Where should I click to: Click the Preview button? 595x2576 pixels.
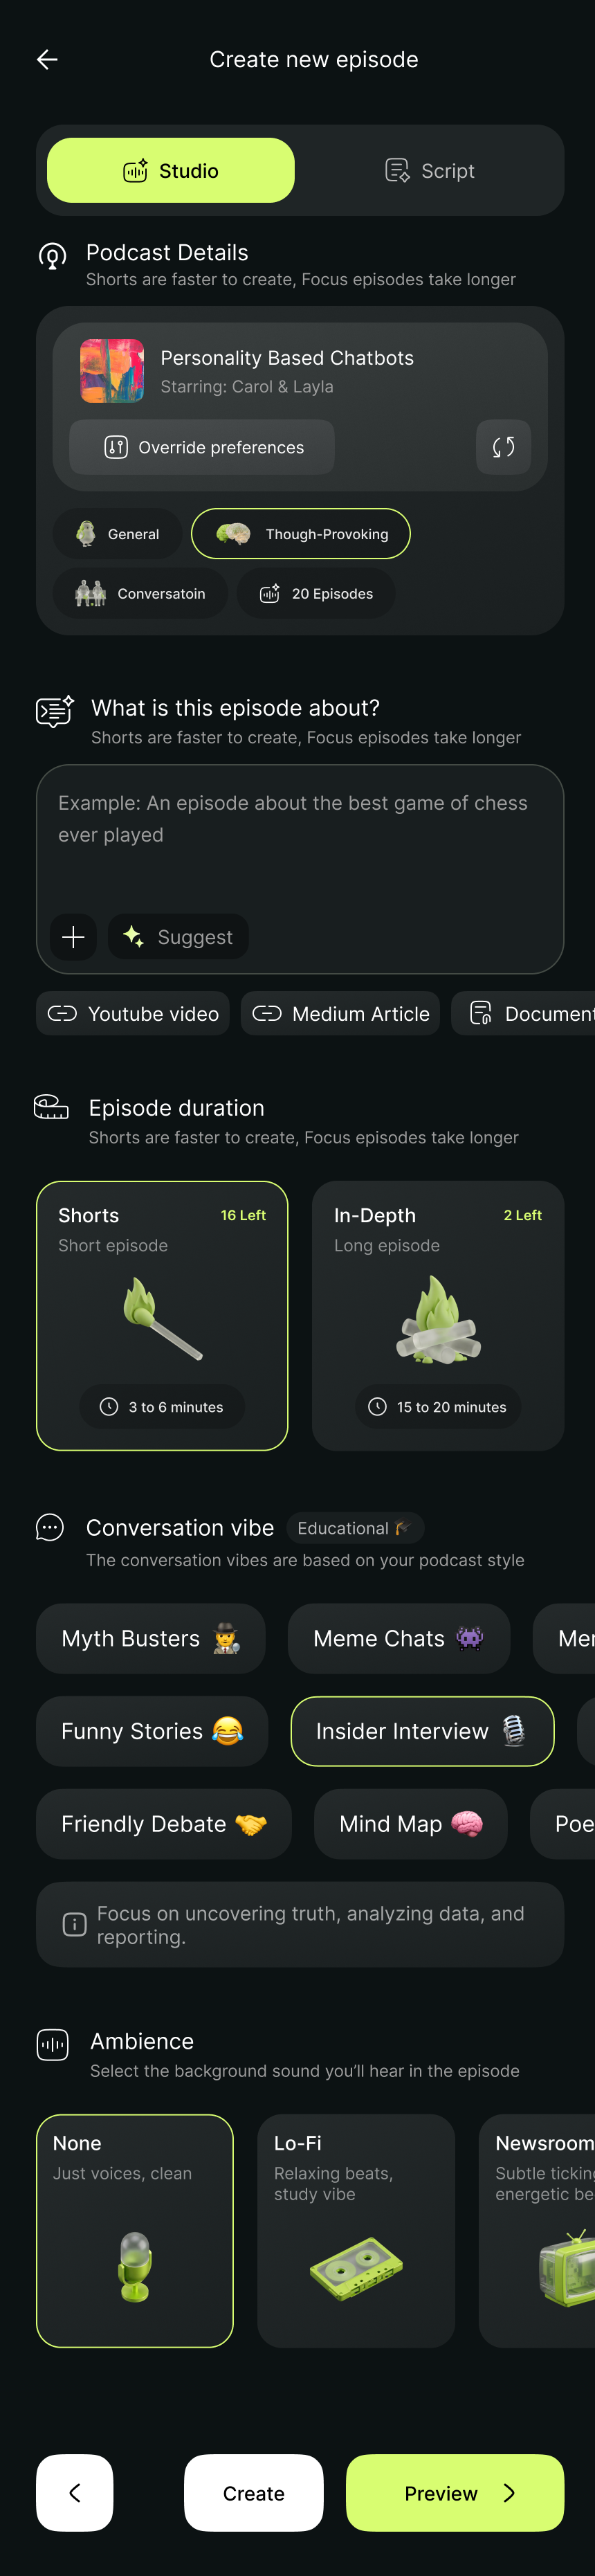click(455, 2492)
